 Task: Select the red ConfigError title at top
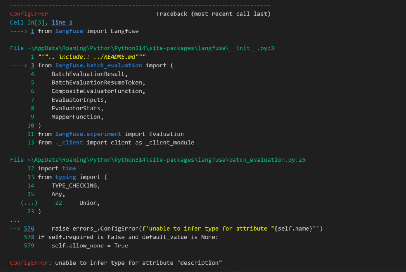[29, 14]
